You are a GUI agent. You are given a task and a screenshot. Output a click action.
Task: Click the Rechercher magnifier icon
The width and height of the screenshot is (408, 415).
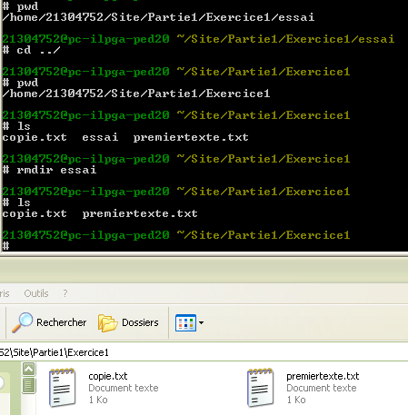(x=22, y=322)
